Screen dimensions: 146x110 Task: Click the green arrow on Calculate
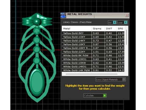[x=105, y=95]
